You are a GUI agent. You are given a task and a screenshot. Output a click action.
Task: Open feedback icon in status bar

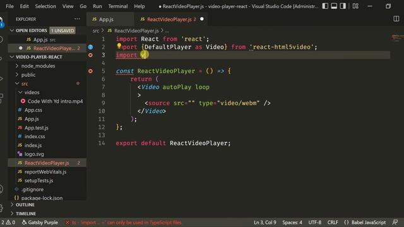(395, 223)
